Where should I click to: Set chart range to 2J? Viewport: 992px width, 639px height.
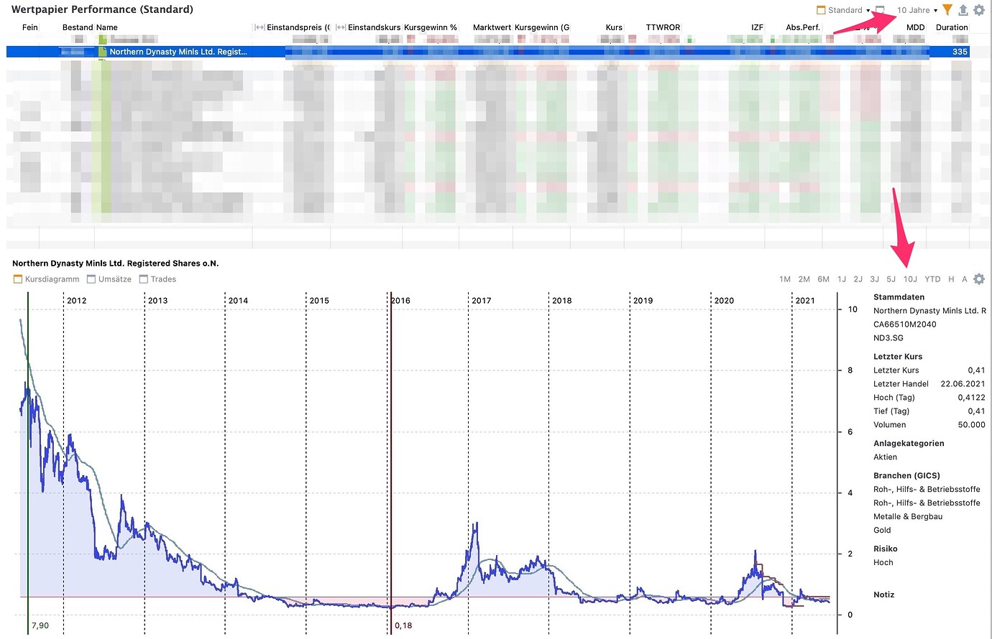[x=858, y=279]
